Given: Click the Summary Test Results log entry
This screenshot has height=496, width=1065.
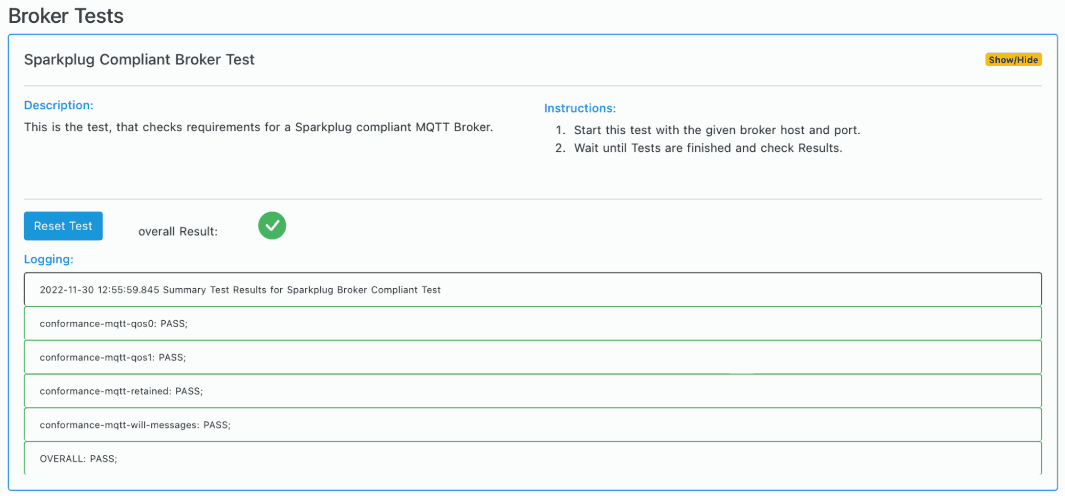Looking at the screenshot, I should click(x=533, y=289).
